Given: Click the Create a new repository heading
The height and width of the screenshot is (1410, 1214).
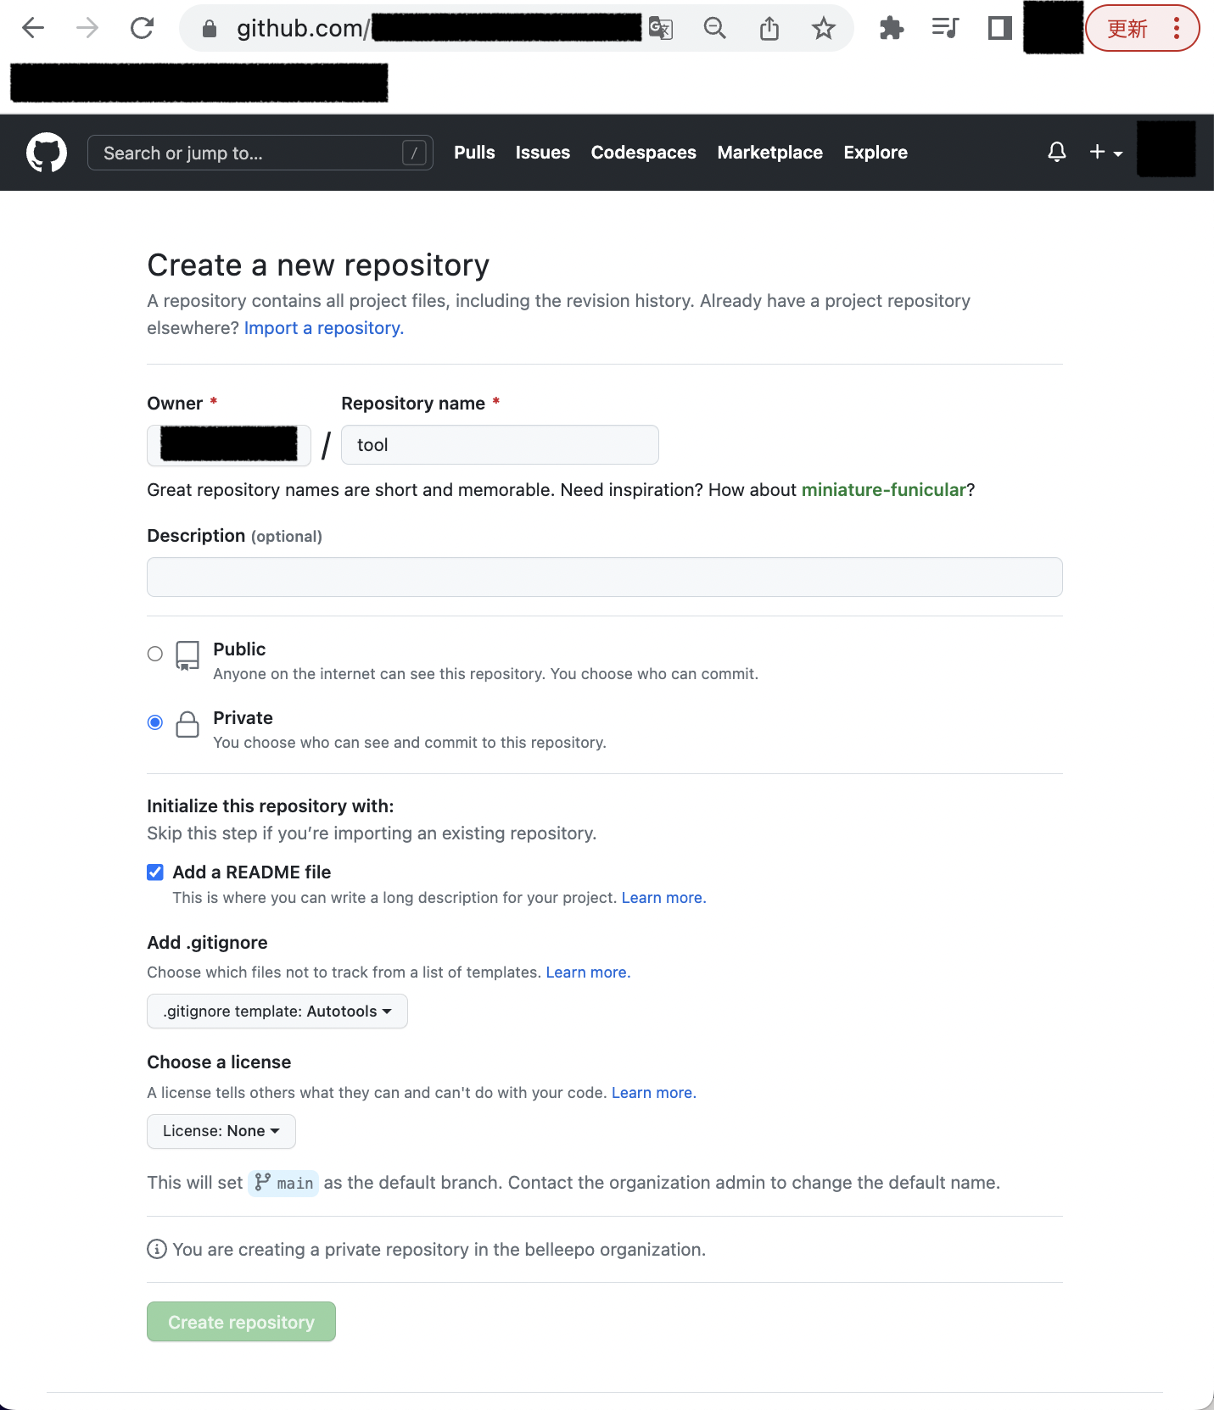Looking at the screenshot, I should 318,265.
